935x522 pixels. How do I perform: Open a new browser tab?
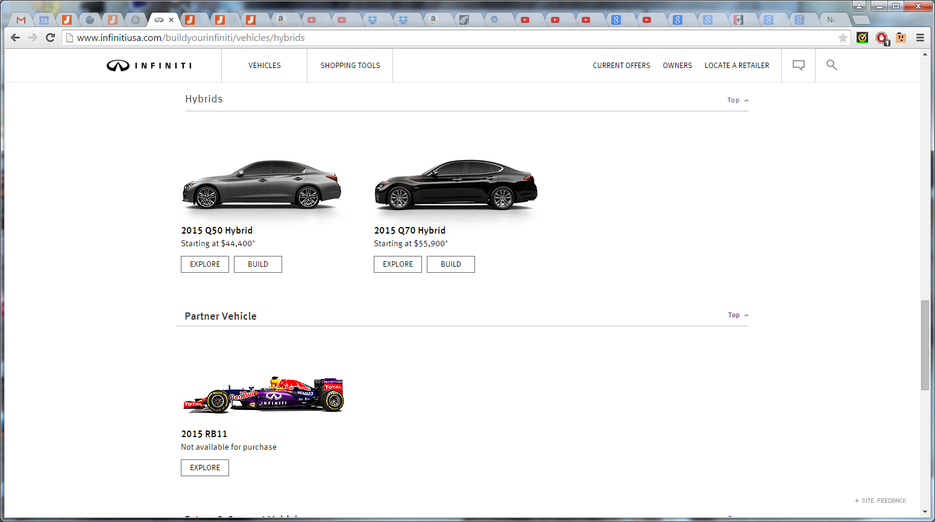tap(860, 20)
